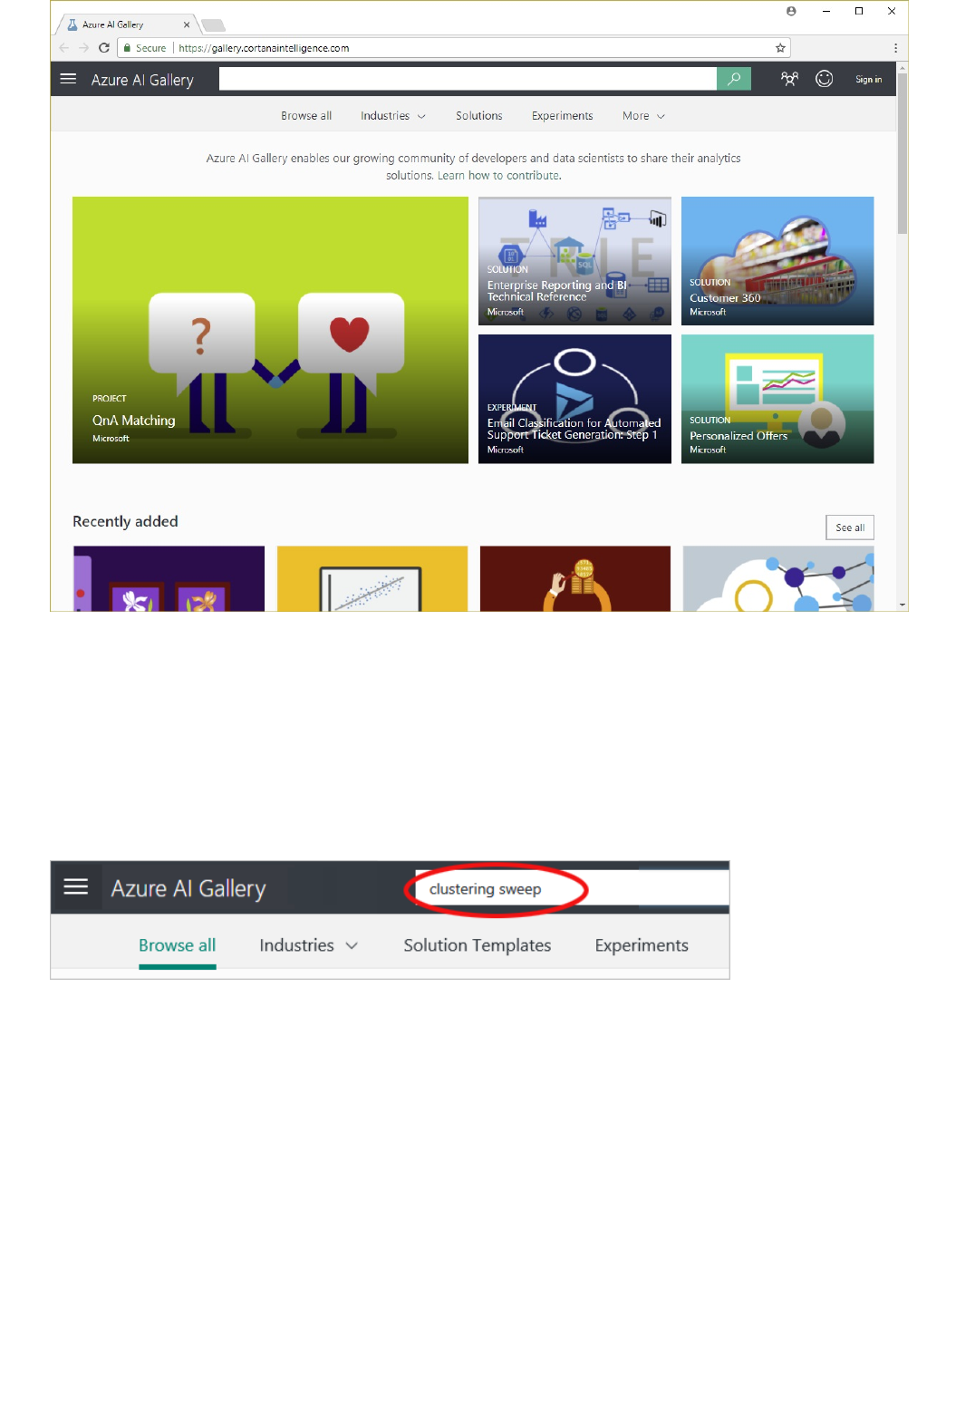The image size is (975, 1423).
Task: Open Solution Templates tab
Action: [x=478, y=945]
